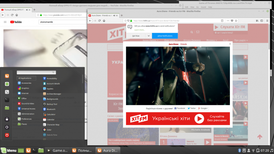The width and height of the screenshot is (274, 154).
Task: Click reload button in hitfm Firefox window
Action: [x=99, y=21]
